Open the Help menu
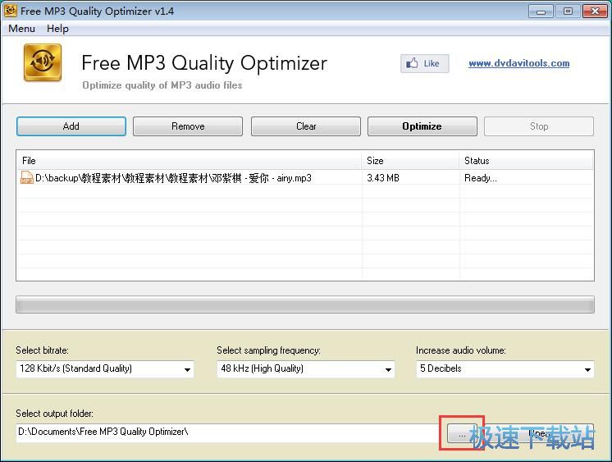This screenshot has height=462, width=612. pos(57,29)
